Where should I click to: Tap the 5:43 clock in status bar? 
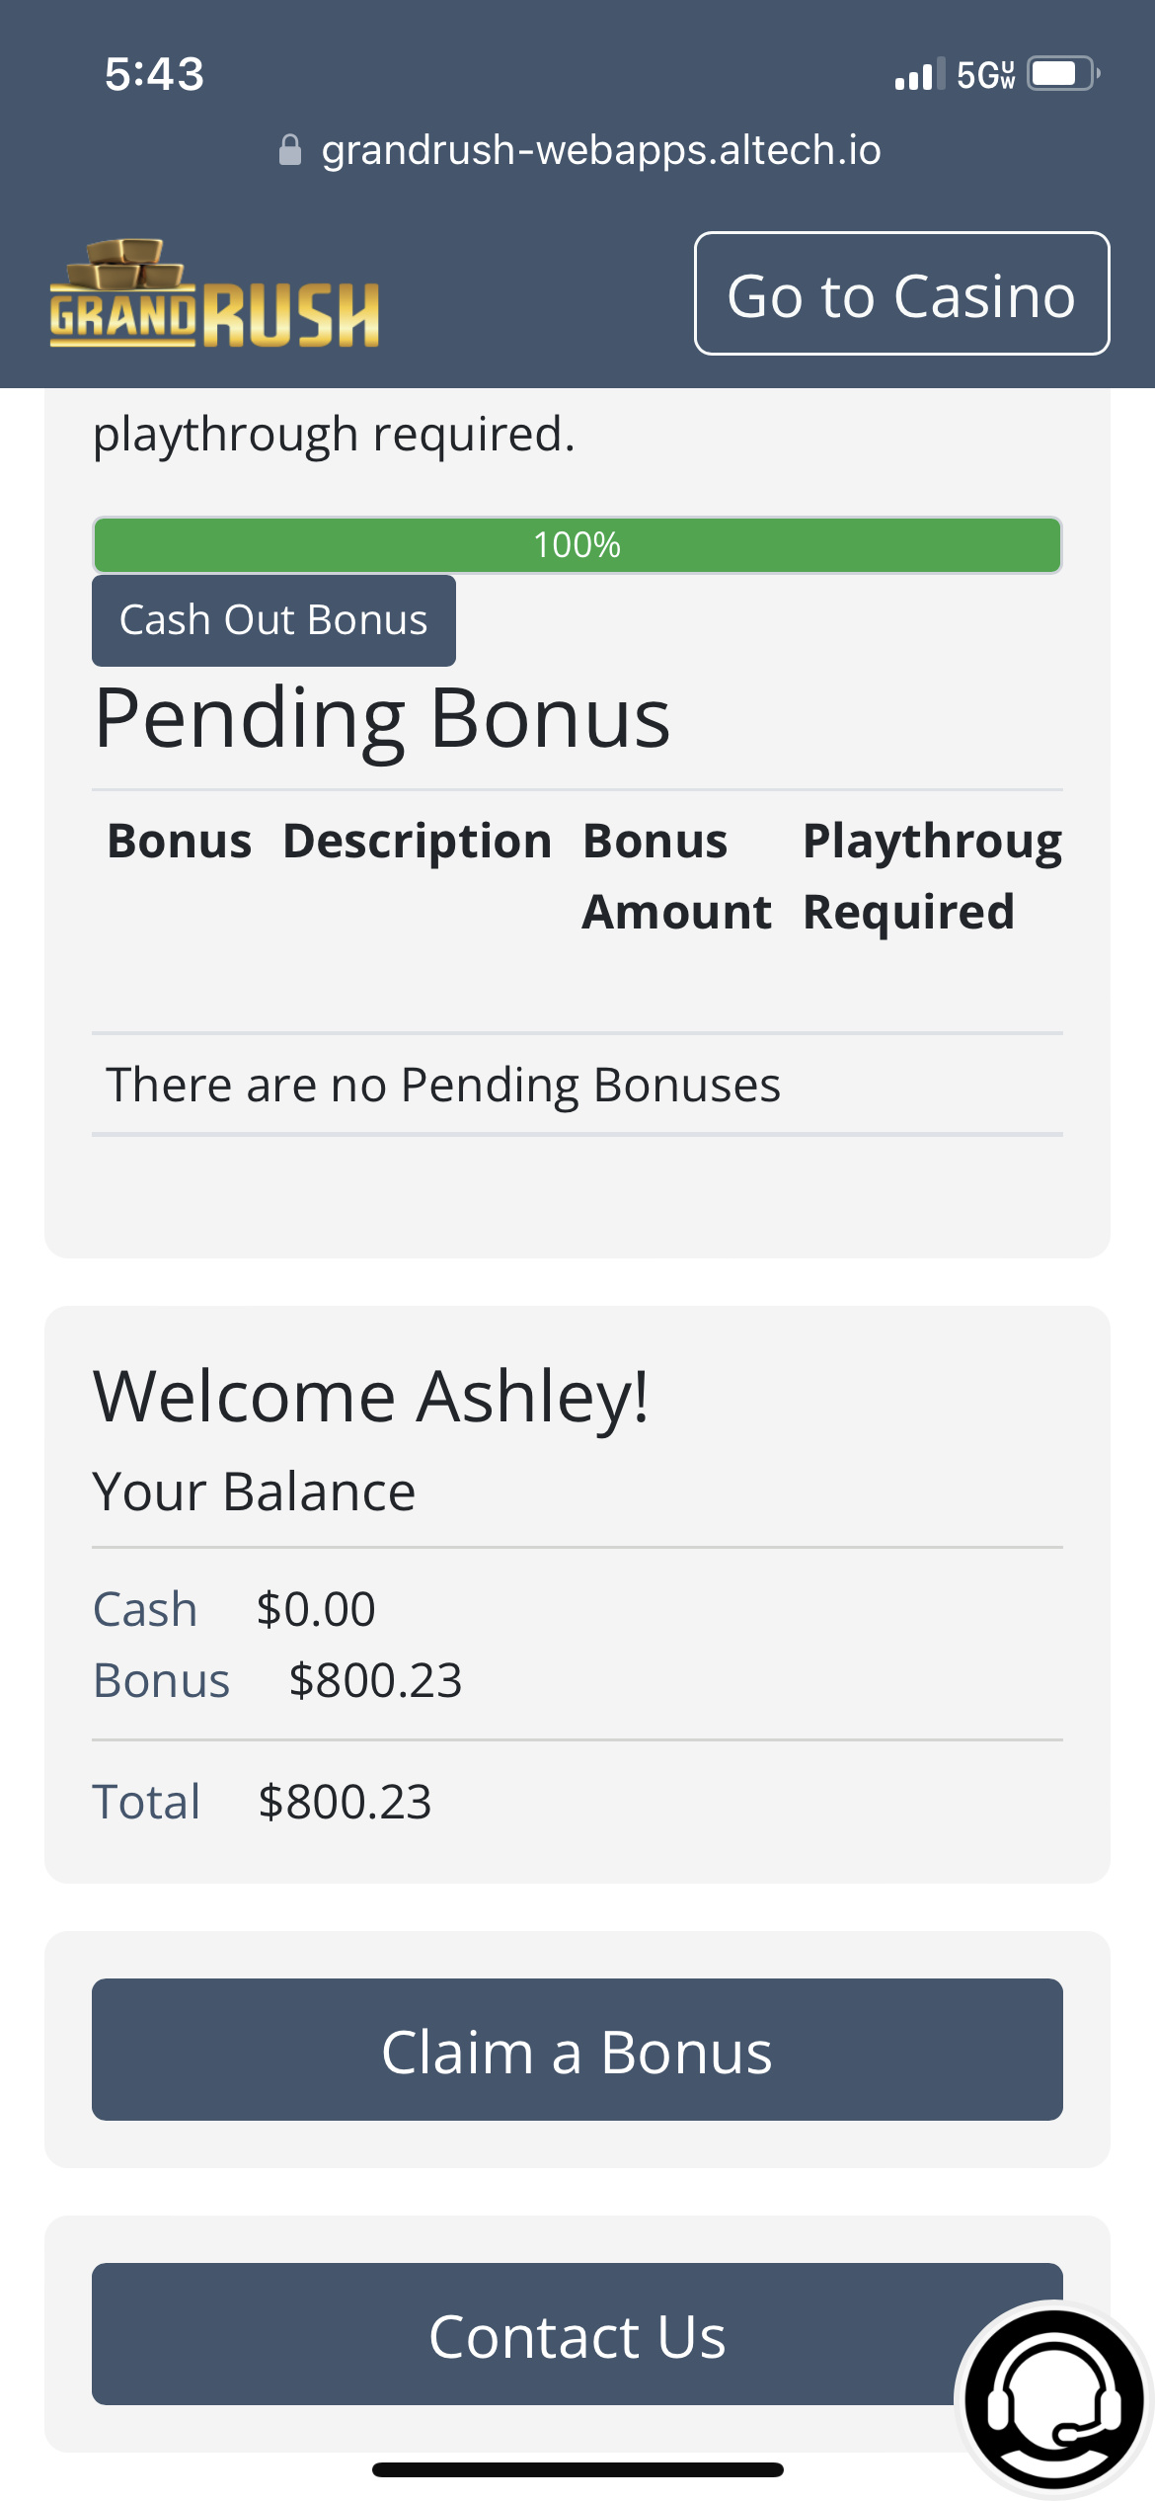(x=154, y=74)
